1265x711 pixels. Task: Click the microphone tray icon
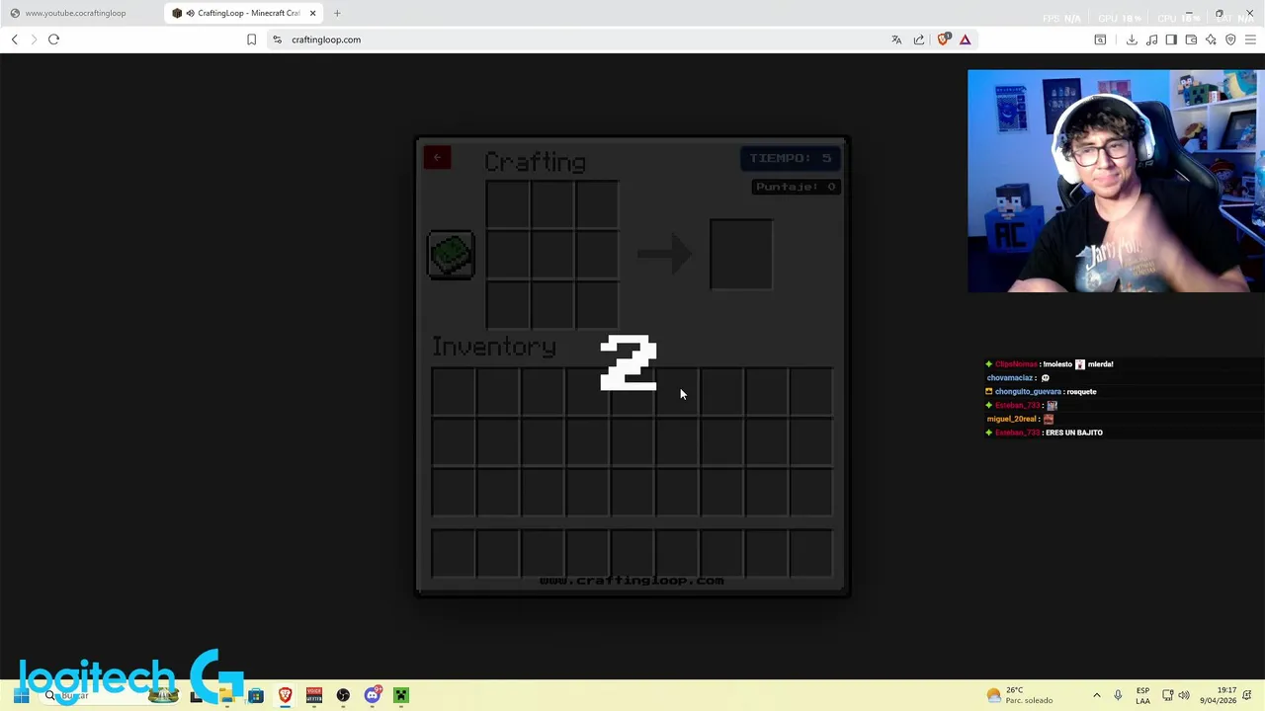[1118, 695]
